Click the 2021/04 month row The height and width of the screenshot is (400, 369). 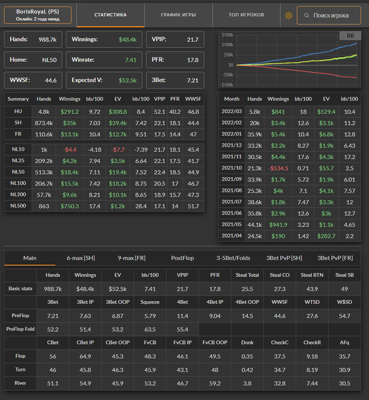point(290,235)
